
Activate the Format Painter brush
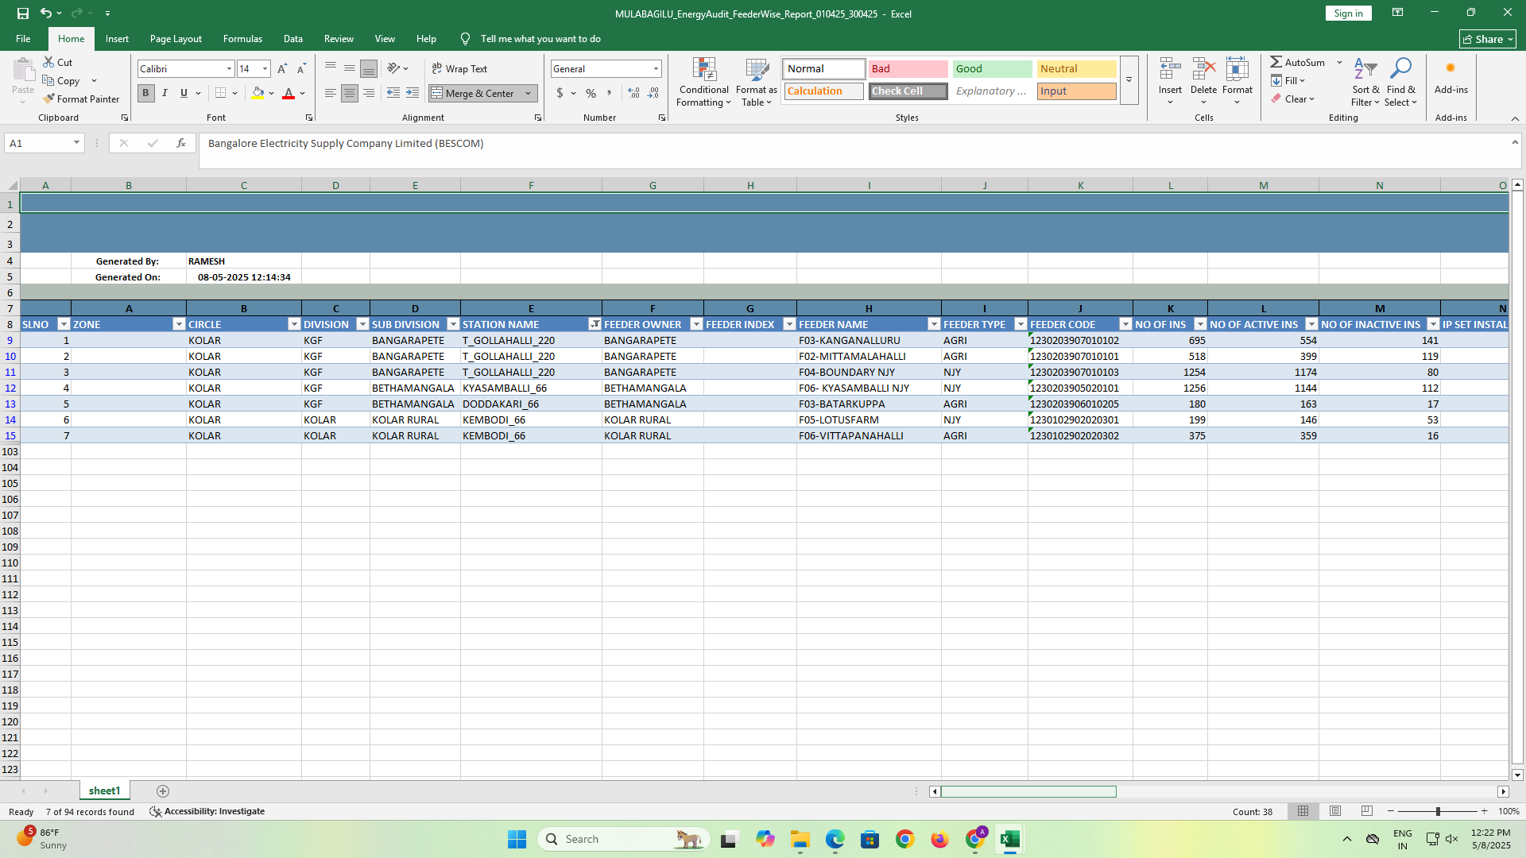pyautogui.click(x=81, y=99)
